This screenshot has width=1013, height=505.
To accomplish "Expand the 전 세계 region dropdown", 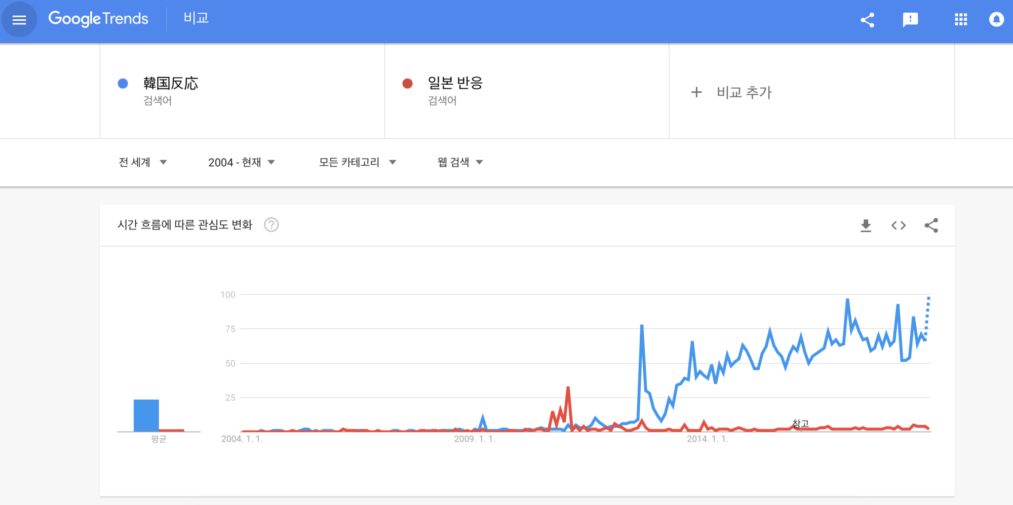I will coord(143,162).
